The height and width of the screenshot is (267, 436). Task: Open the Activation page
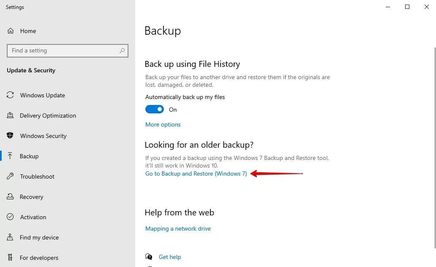tap(33, 217)
